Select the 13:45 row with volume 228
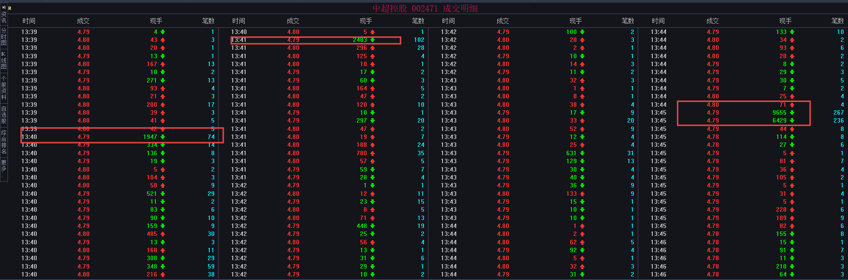 [x=747, y=209]
